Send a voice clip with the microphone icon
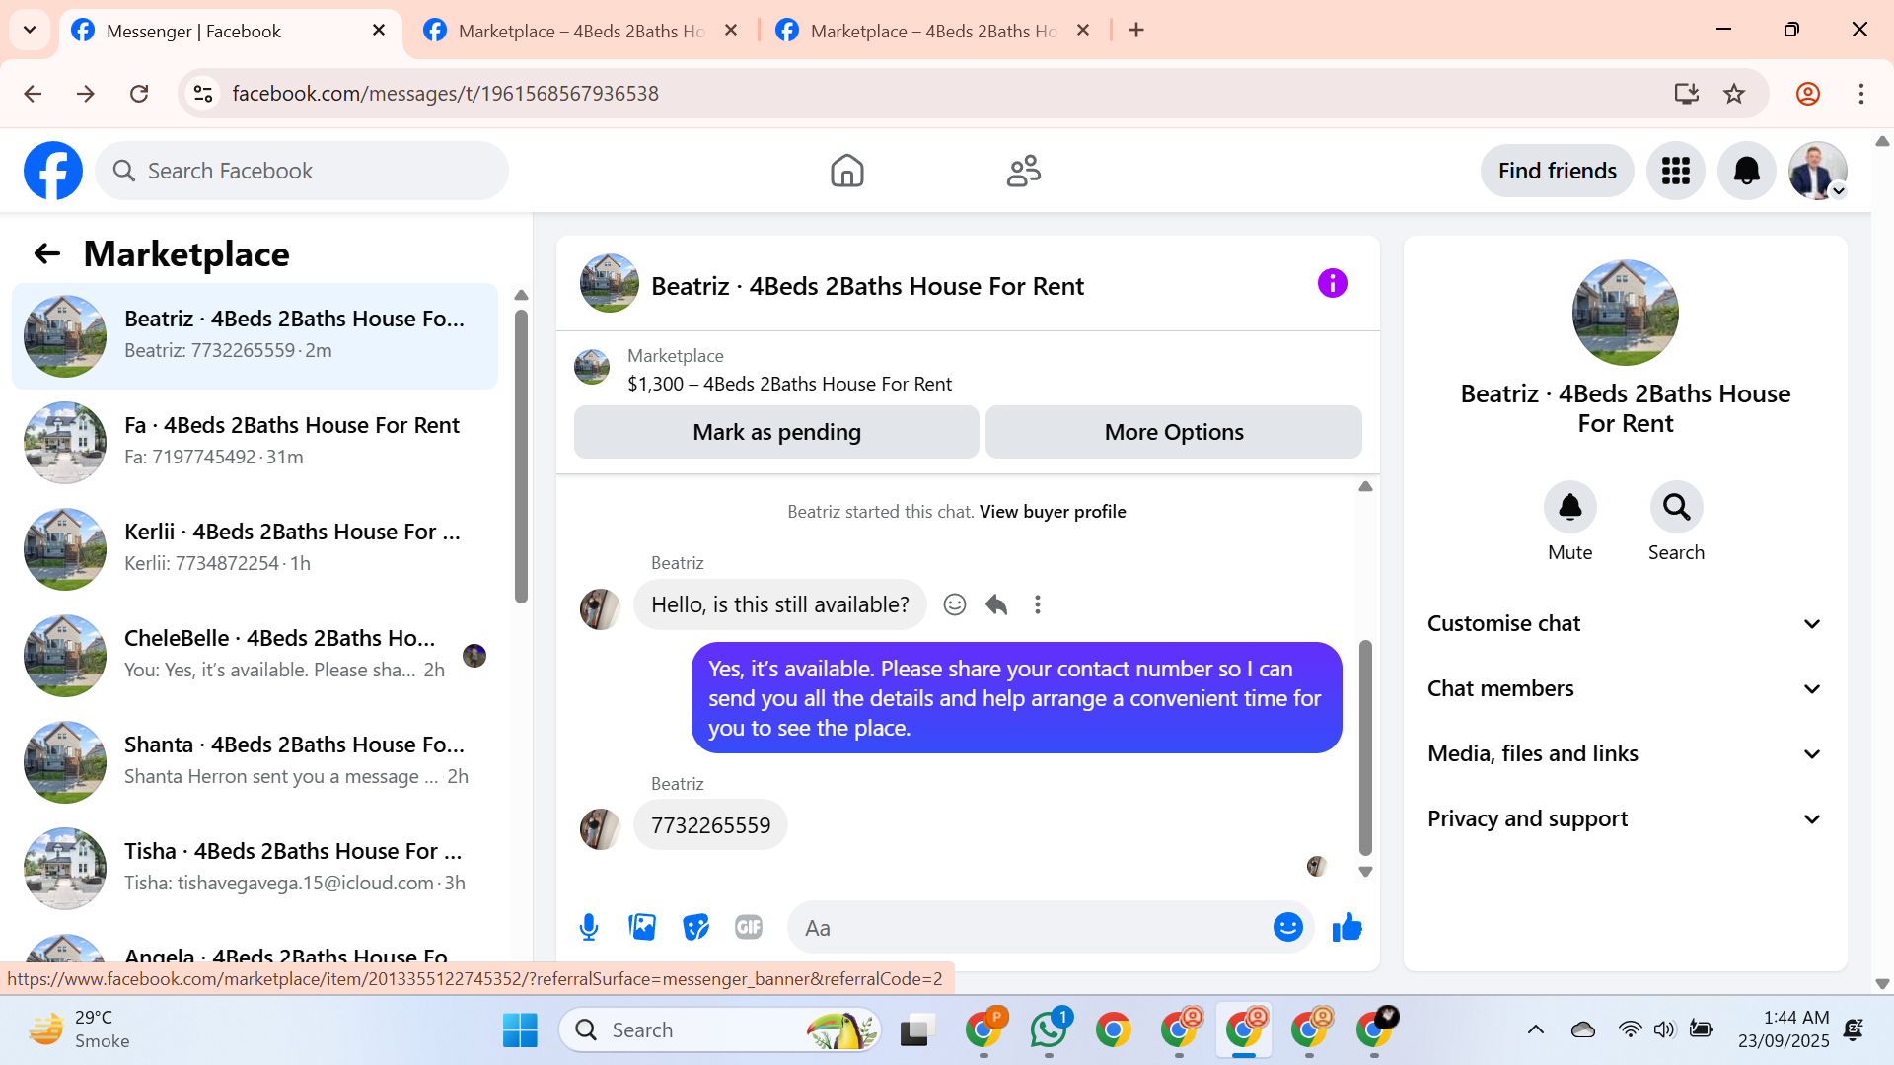 [x=589, y=927]
